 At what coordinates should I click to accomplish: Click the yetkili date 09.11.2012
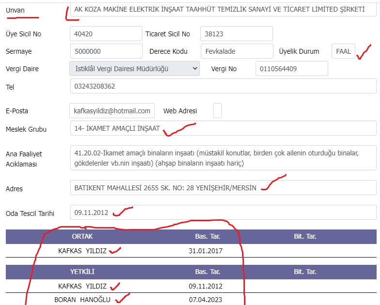click(x=206, y=286)
